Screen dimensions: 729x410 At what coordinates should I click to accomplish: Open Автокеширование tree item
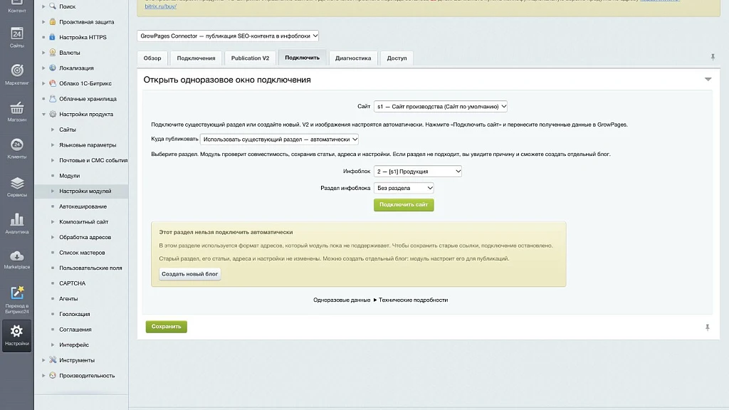click(x=83, y=206)
